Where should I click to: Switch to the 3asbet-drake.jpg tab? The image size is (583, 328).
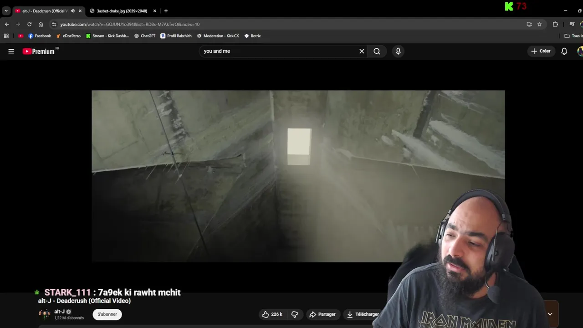(x=122, y=11)
